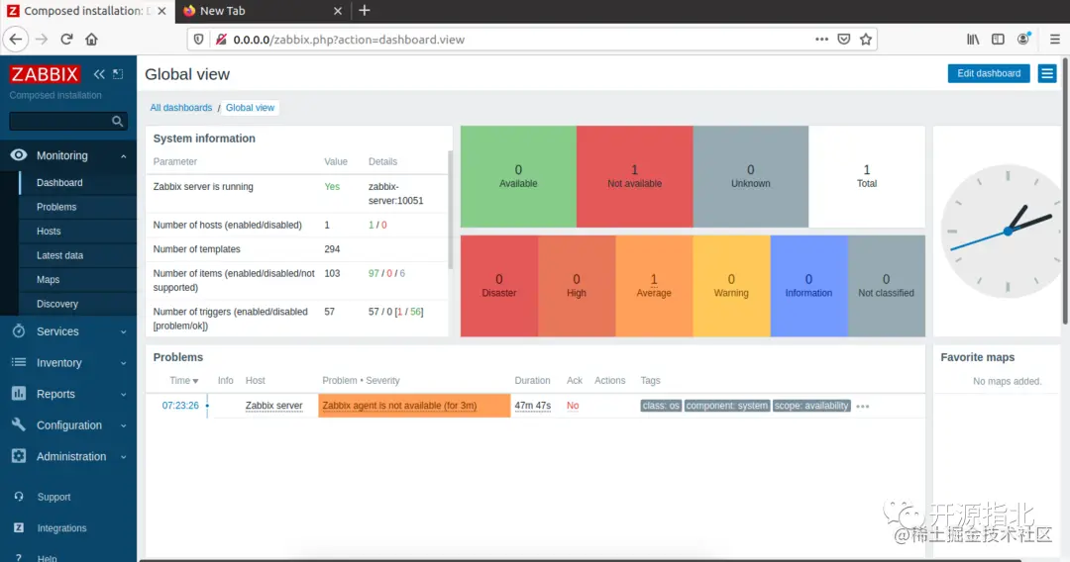Screen dimensions: 1070x562
Task: Click the Monitoring eye icon
Action: (x=19, y=154)
